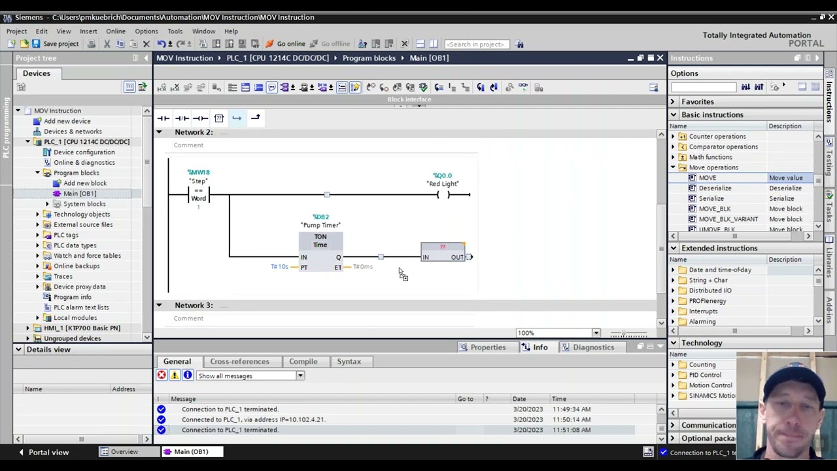Click the MOVE instruction icon
This screenshot has height=471, width=837.
[x=692, y=178]
